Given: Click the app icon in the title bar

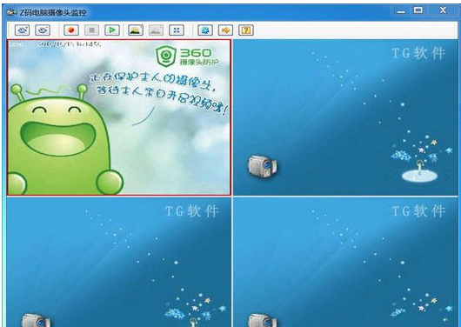Looking at the screenshot, I should pyautogui.click(x=12, y=12).
